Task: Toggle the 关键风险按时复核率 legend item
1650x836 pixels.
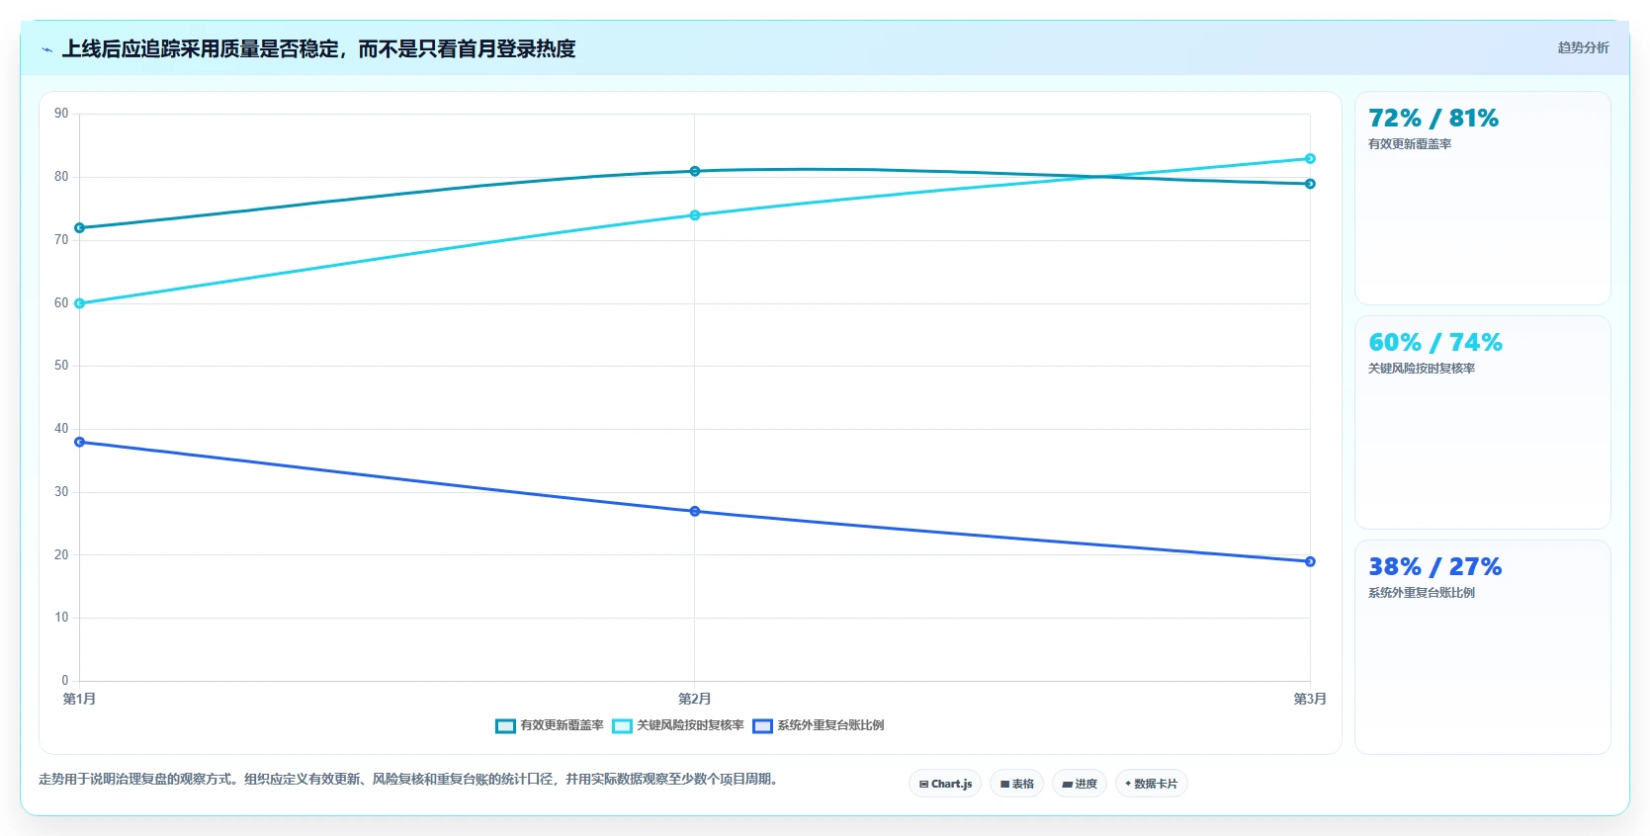Action: (678, 725)
